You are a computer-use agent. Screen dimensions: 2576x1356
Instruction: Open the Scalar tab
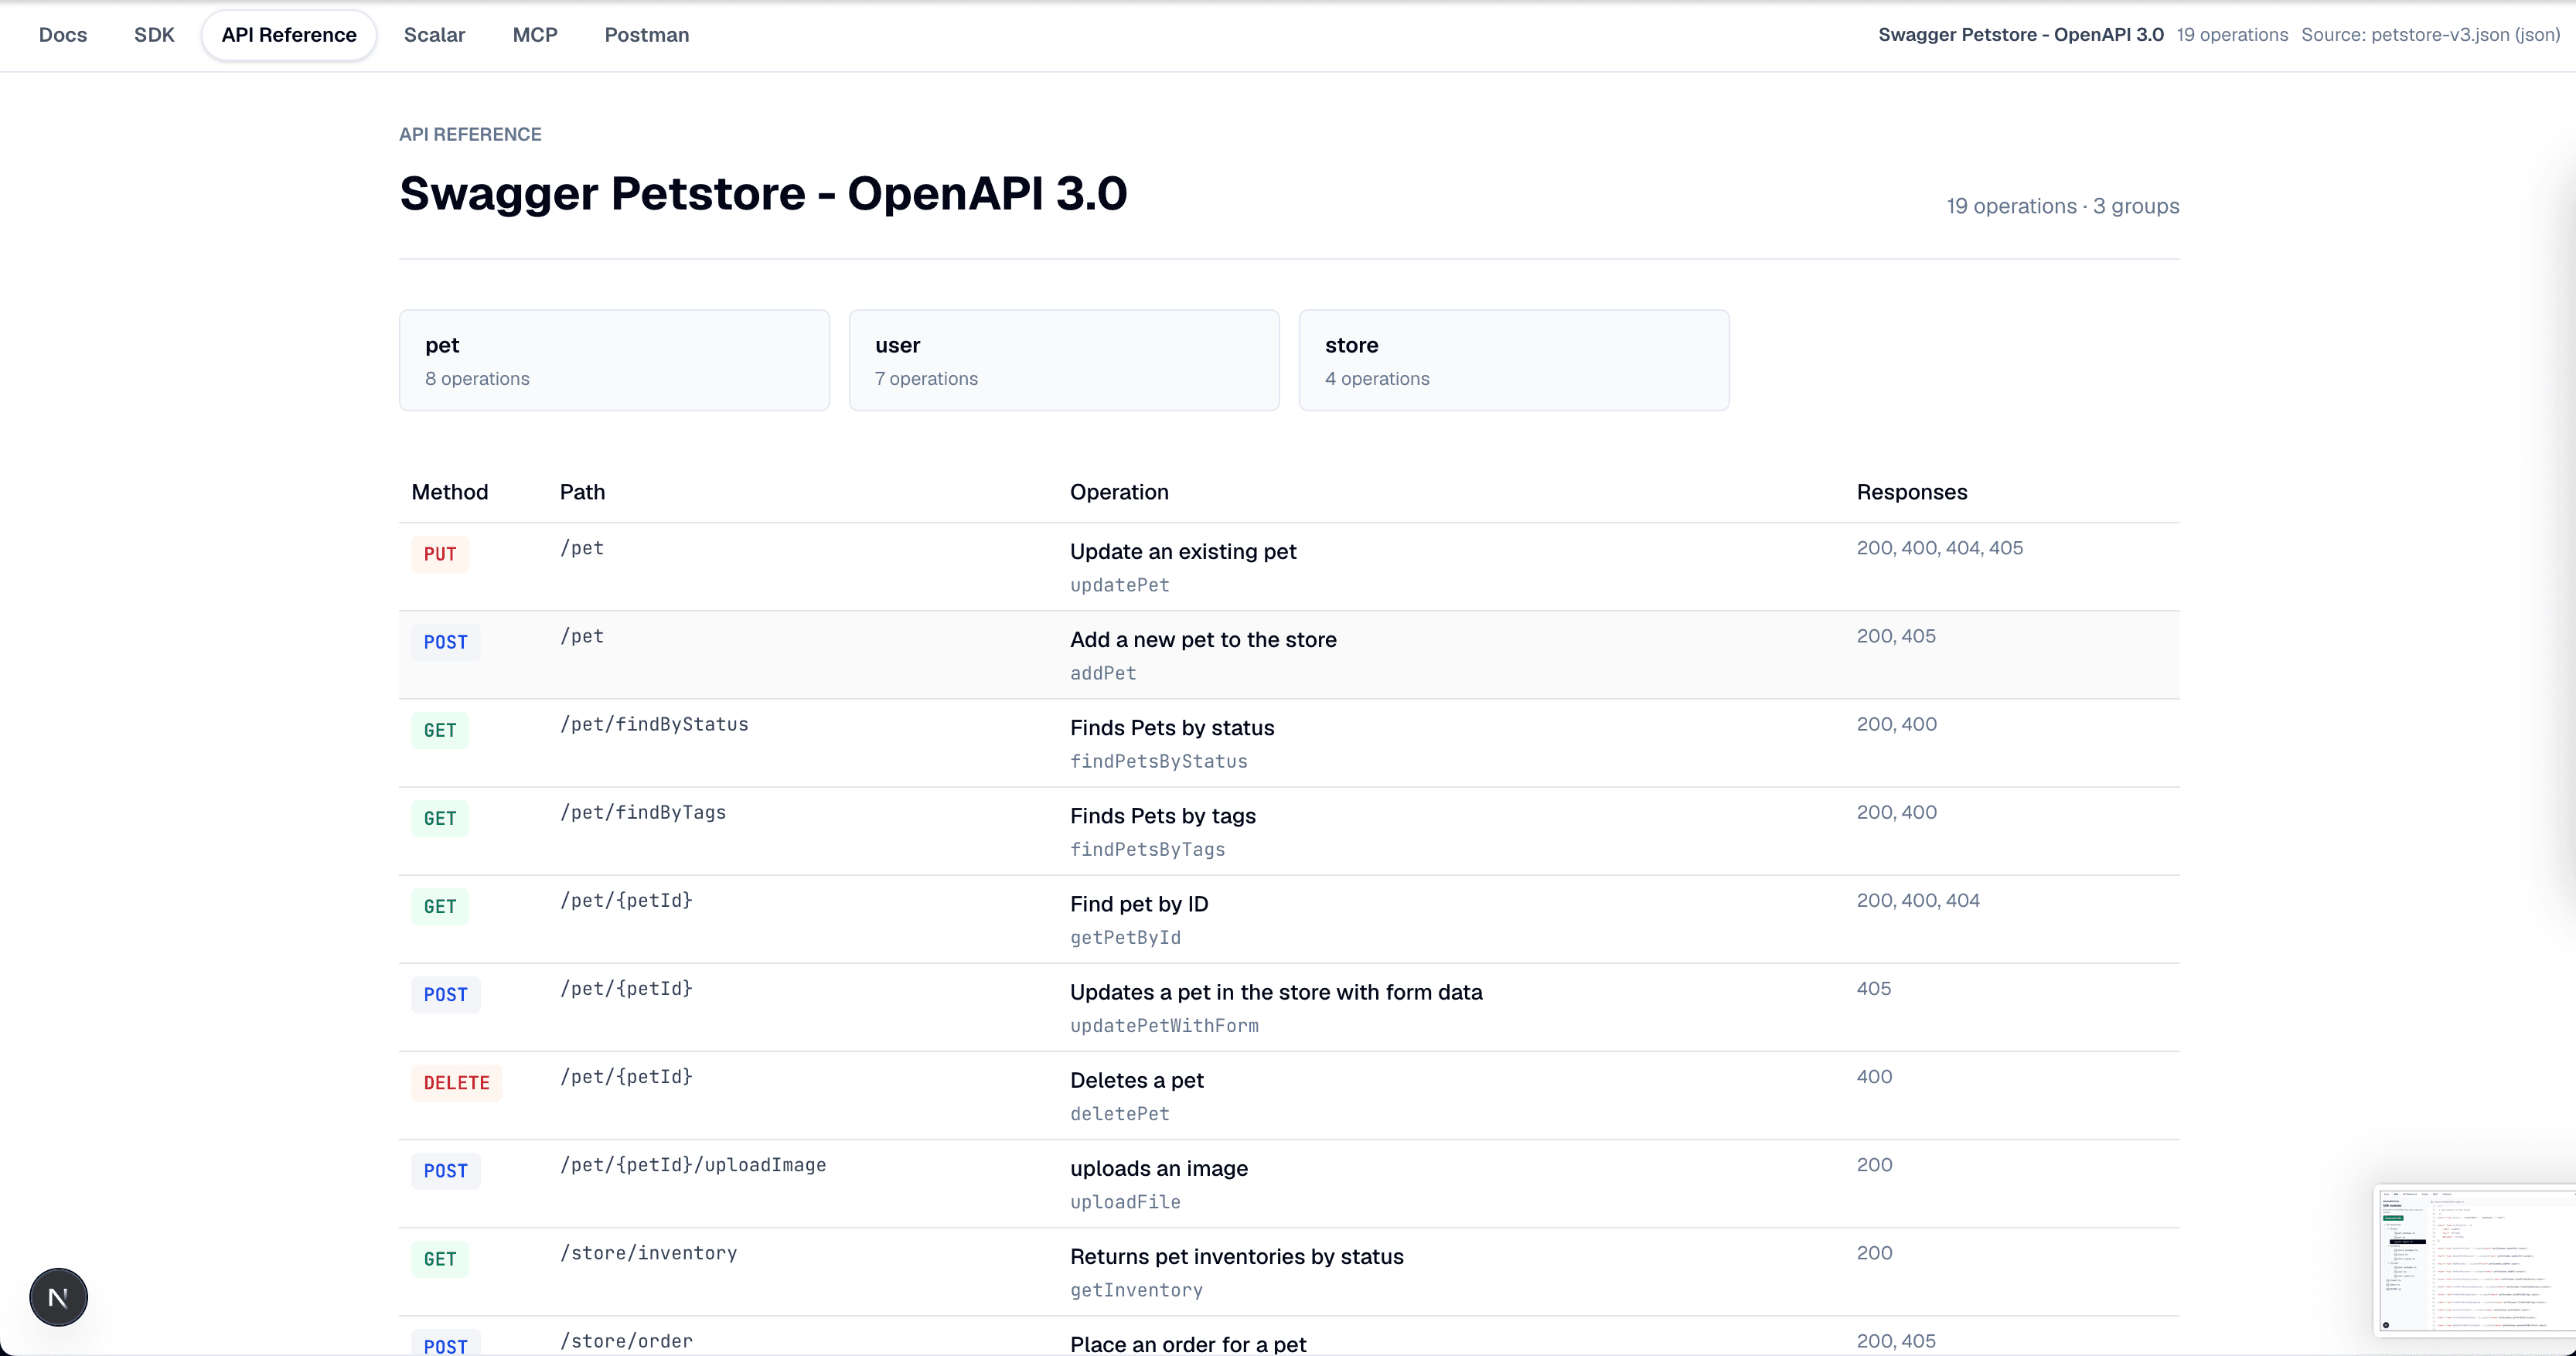coord(434,35)
